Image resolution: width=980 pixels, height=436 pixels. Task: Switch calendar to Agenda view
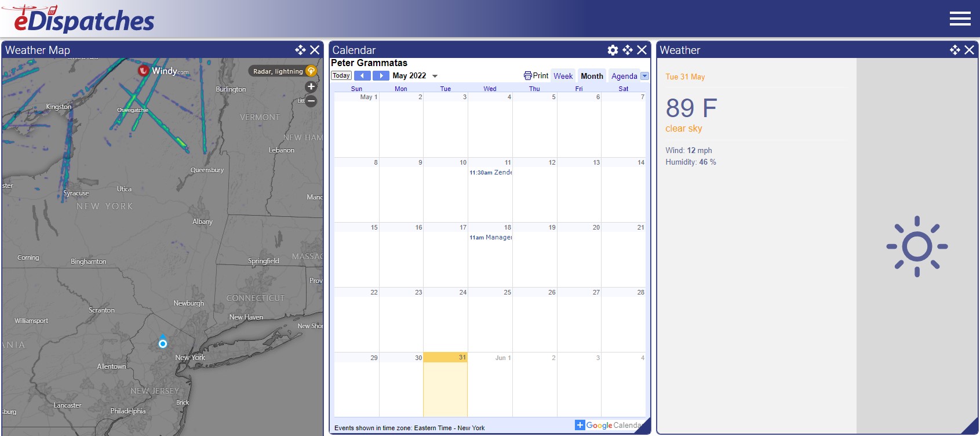(624, 76)
